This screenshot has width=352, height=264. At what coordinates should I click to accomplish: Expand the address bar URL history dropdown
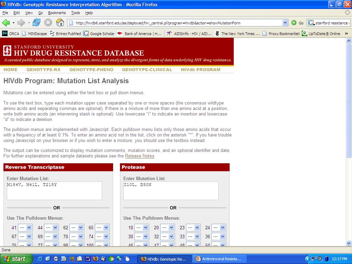[x=285, y=23]
